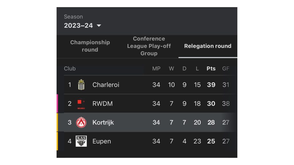Select the Relegation round tab
294x165 pixels.
pyautogui.click(x=208, y=46)
